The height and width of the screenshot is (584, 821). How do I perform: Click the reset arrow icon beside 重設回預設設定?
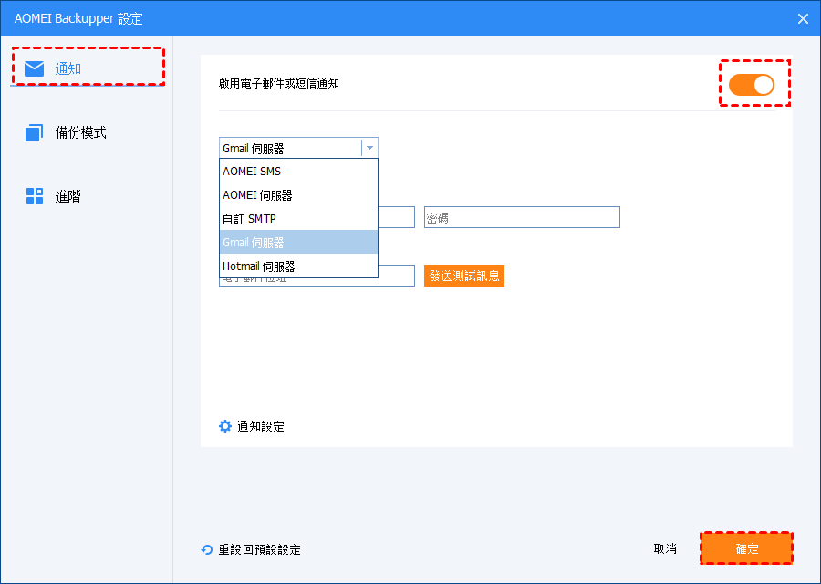coord(207,549)
